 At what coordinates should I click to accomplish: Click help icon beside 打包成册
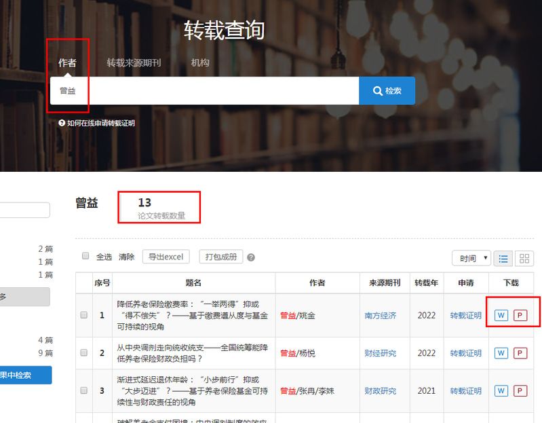click(x=251, y=257)
